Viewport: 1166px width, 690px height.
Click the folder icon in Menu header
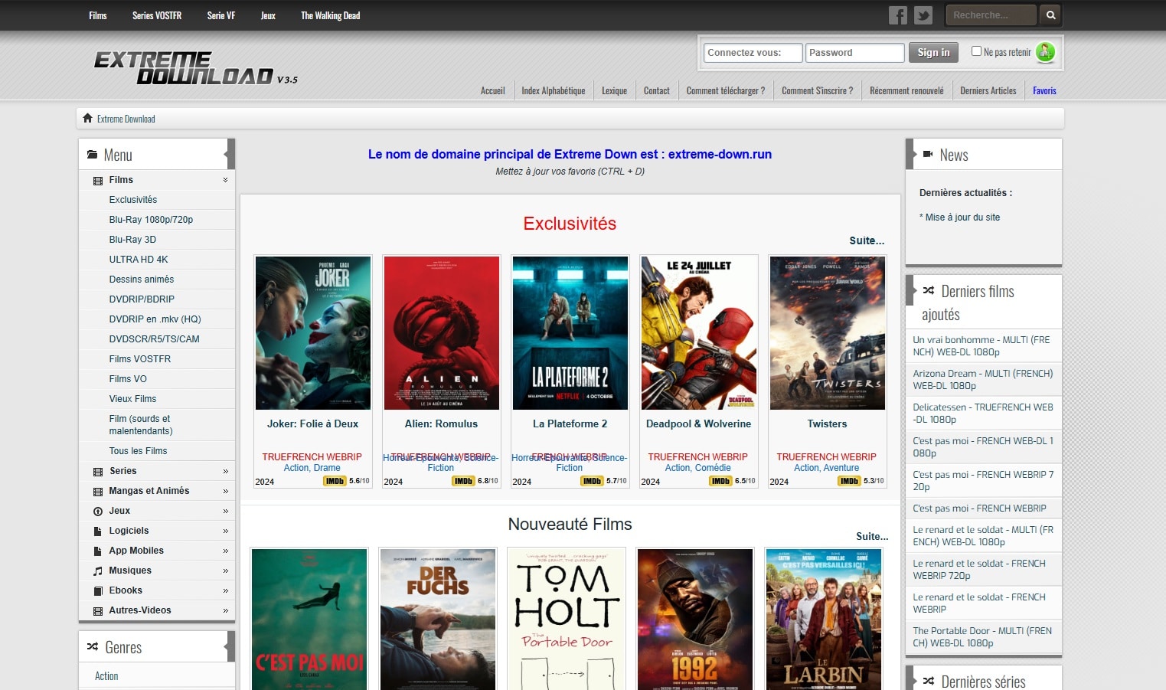pos(93,155)
